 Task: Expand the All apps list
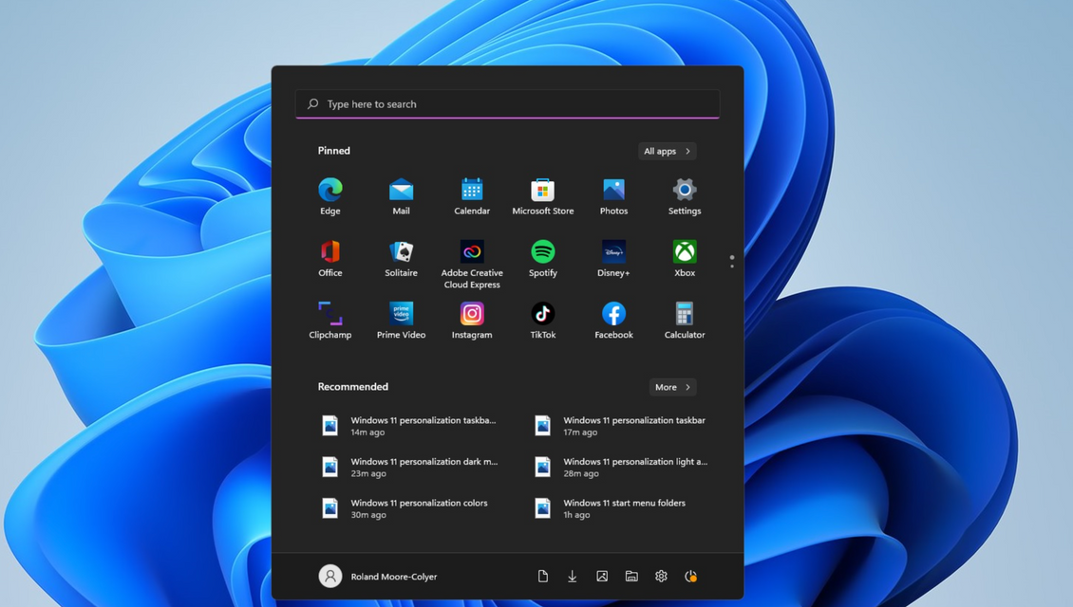coord(668,151)
